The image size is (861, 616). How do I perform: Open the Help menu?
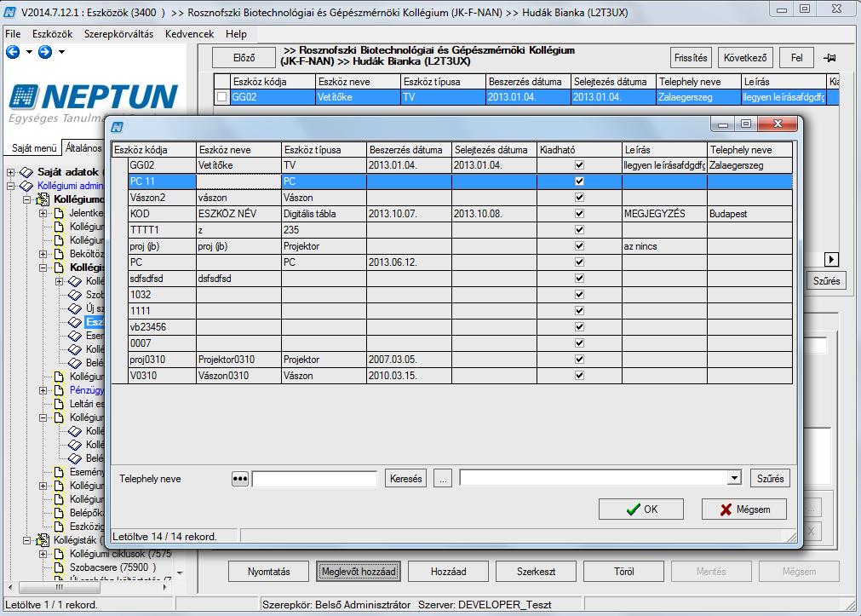pyautogui.click(x=236, y=34)
